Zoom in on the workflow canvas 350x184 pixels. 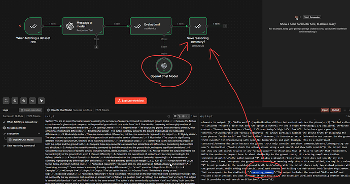point(15,101)
